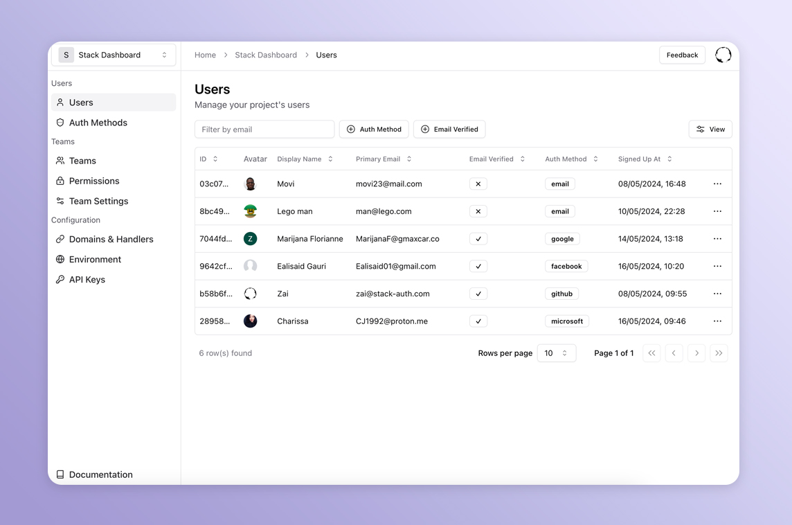This screenshot has height=525, width=792.
Task: Click the Feedback button
Action: (x=682, y=55)
